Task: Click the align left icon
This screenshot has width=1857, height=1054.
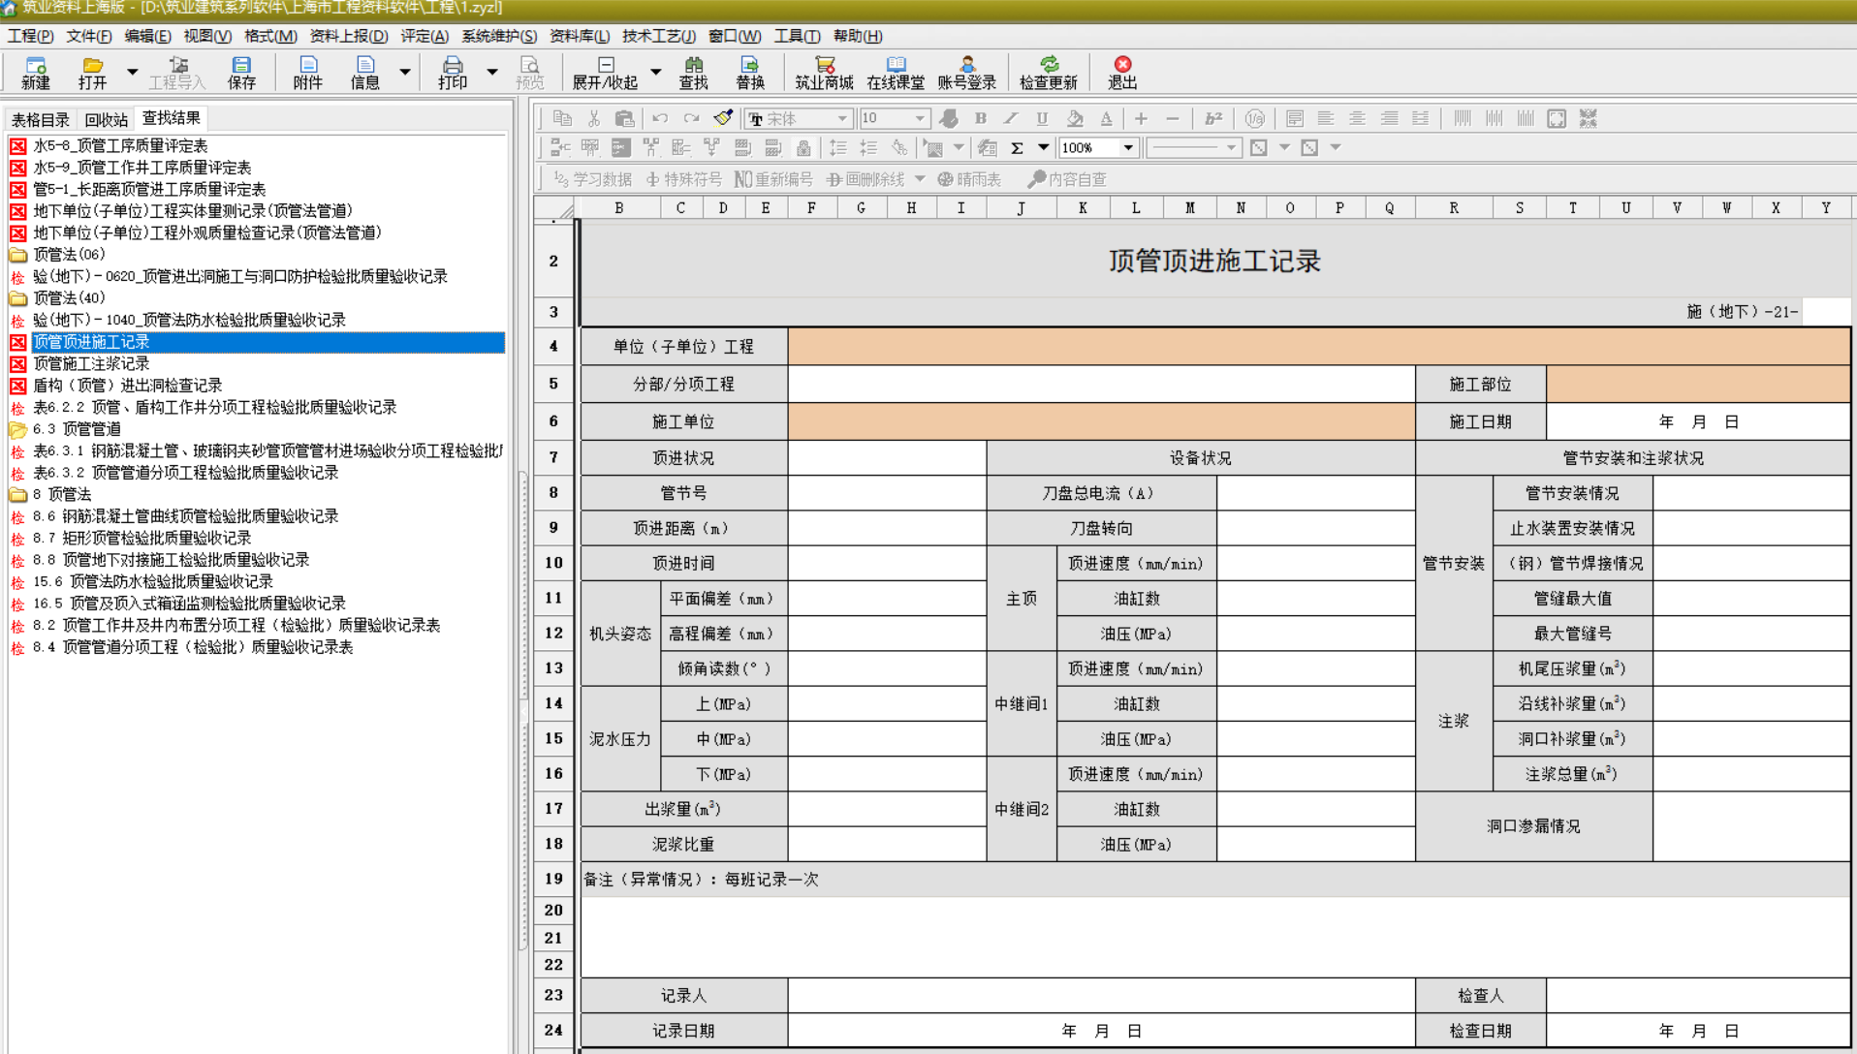Action: (x=1326, y=118)
